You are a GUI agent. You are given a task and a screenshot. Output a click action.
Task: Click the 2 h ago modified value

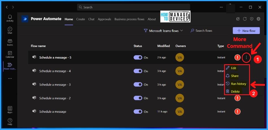pos(162,57)
